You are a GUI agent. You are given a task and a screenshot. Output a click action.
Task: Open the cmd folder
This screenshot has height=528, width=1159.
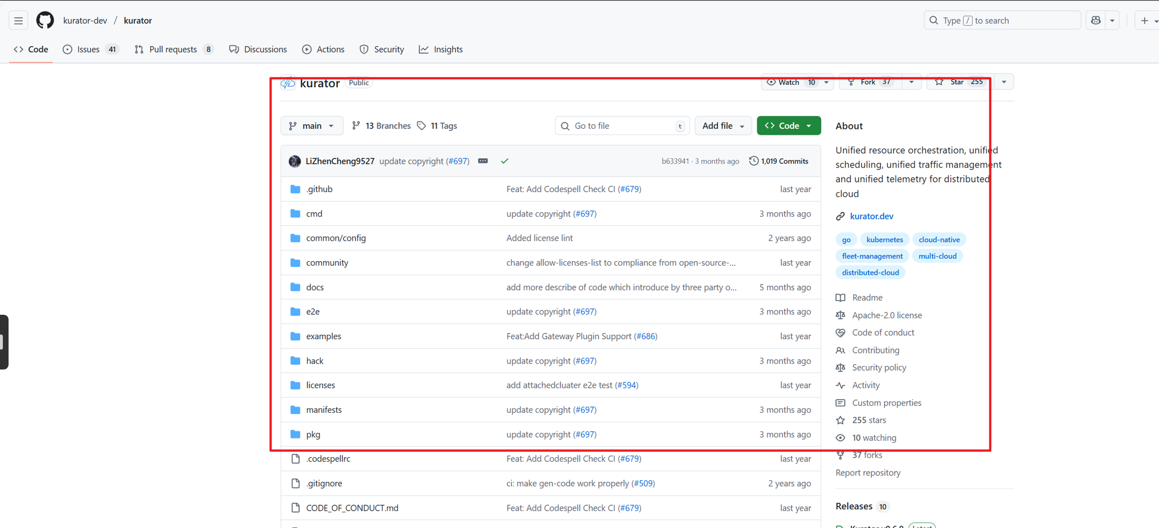(x=314, y=214)
